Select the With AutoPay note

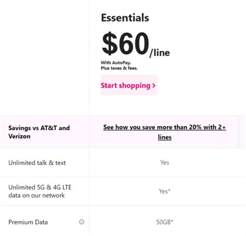(116, 63)
